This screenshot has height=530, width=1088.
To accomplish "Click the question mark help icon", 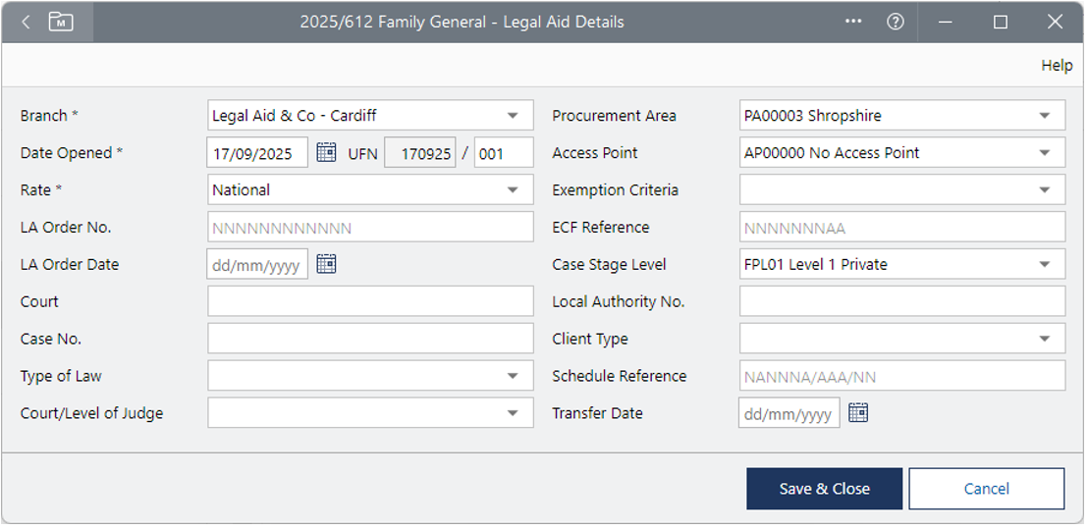I will point(895,22).
